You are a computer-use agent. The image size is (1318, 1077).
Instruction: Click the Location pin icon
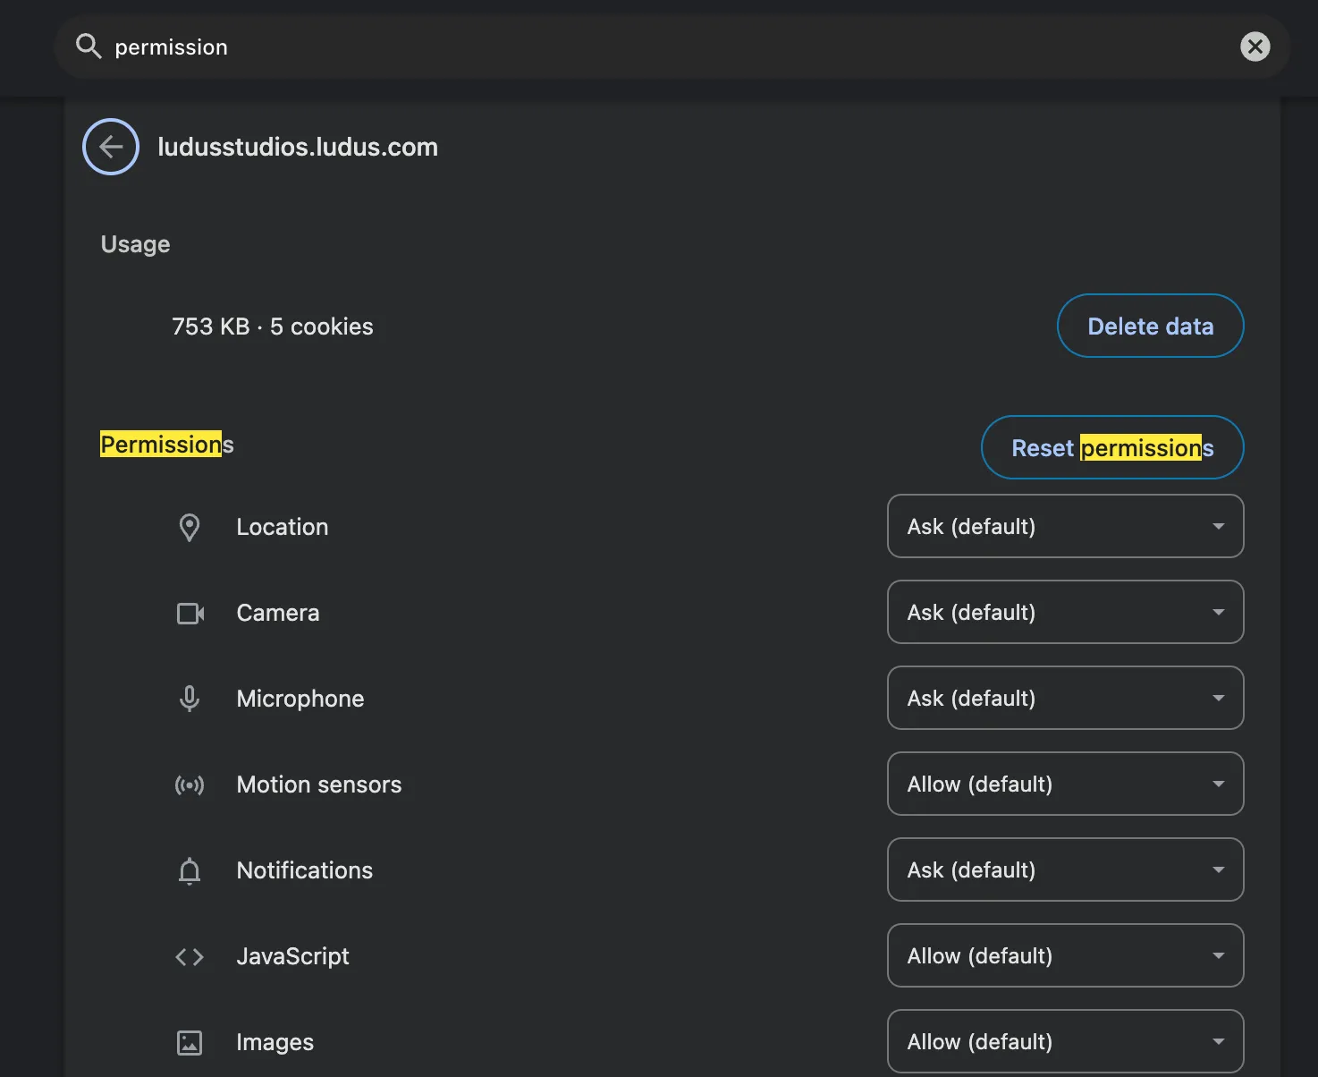(x=190, y=527)
